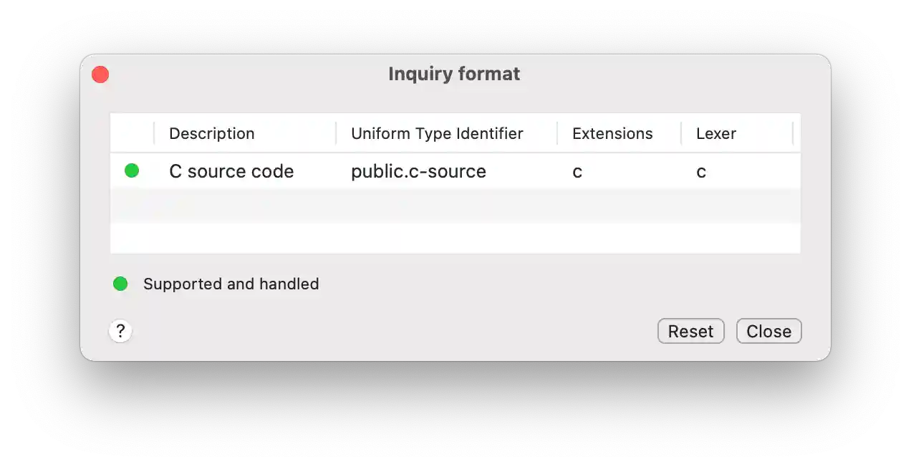Click the help question mark icon
This screenshot has width=911, height=467.
pos(120,331)
